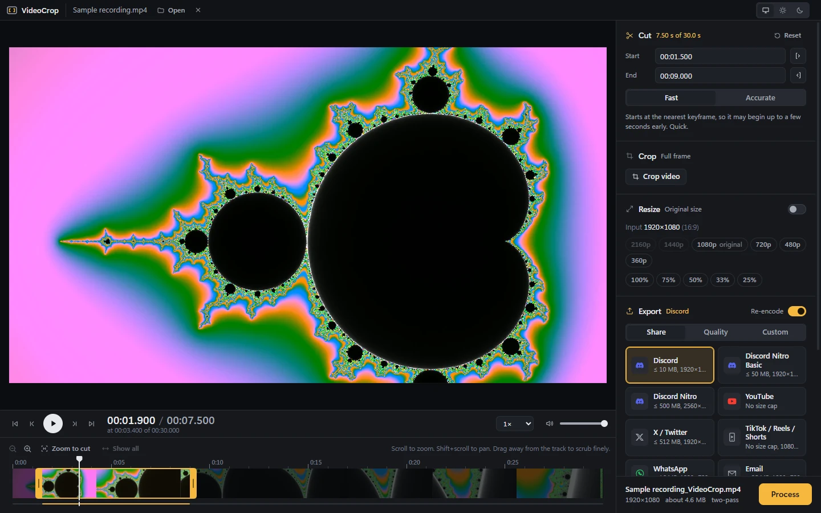Select Fast cut mode
This screenshot has width=821, height=513.
click(671, 97)
